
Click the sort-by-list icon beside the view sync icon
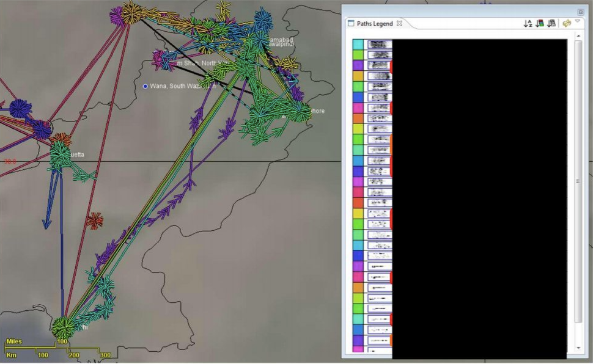point(551,23)
